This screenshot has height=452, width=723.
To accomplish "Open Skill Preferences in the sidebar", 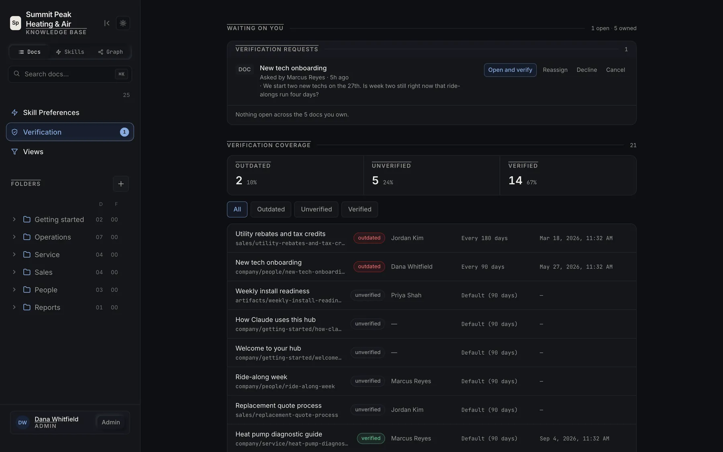I will tap(70, 112).
